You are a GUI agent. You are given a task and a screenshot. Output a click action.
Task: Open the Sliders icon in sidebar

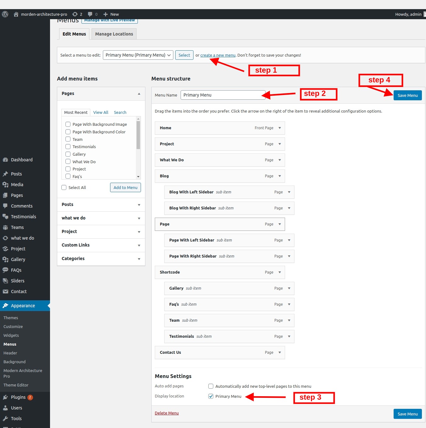pyautogui.click(x=5, y=281)
